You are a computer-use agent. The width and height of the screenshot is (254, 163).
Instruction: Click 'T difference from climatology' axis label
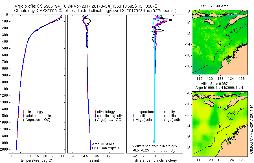click(x=154, y=160)
